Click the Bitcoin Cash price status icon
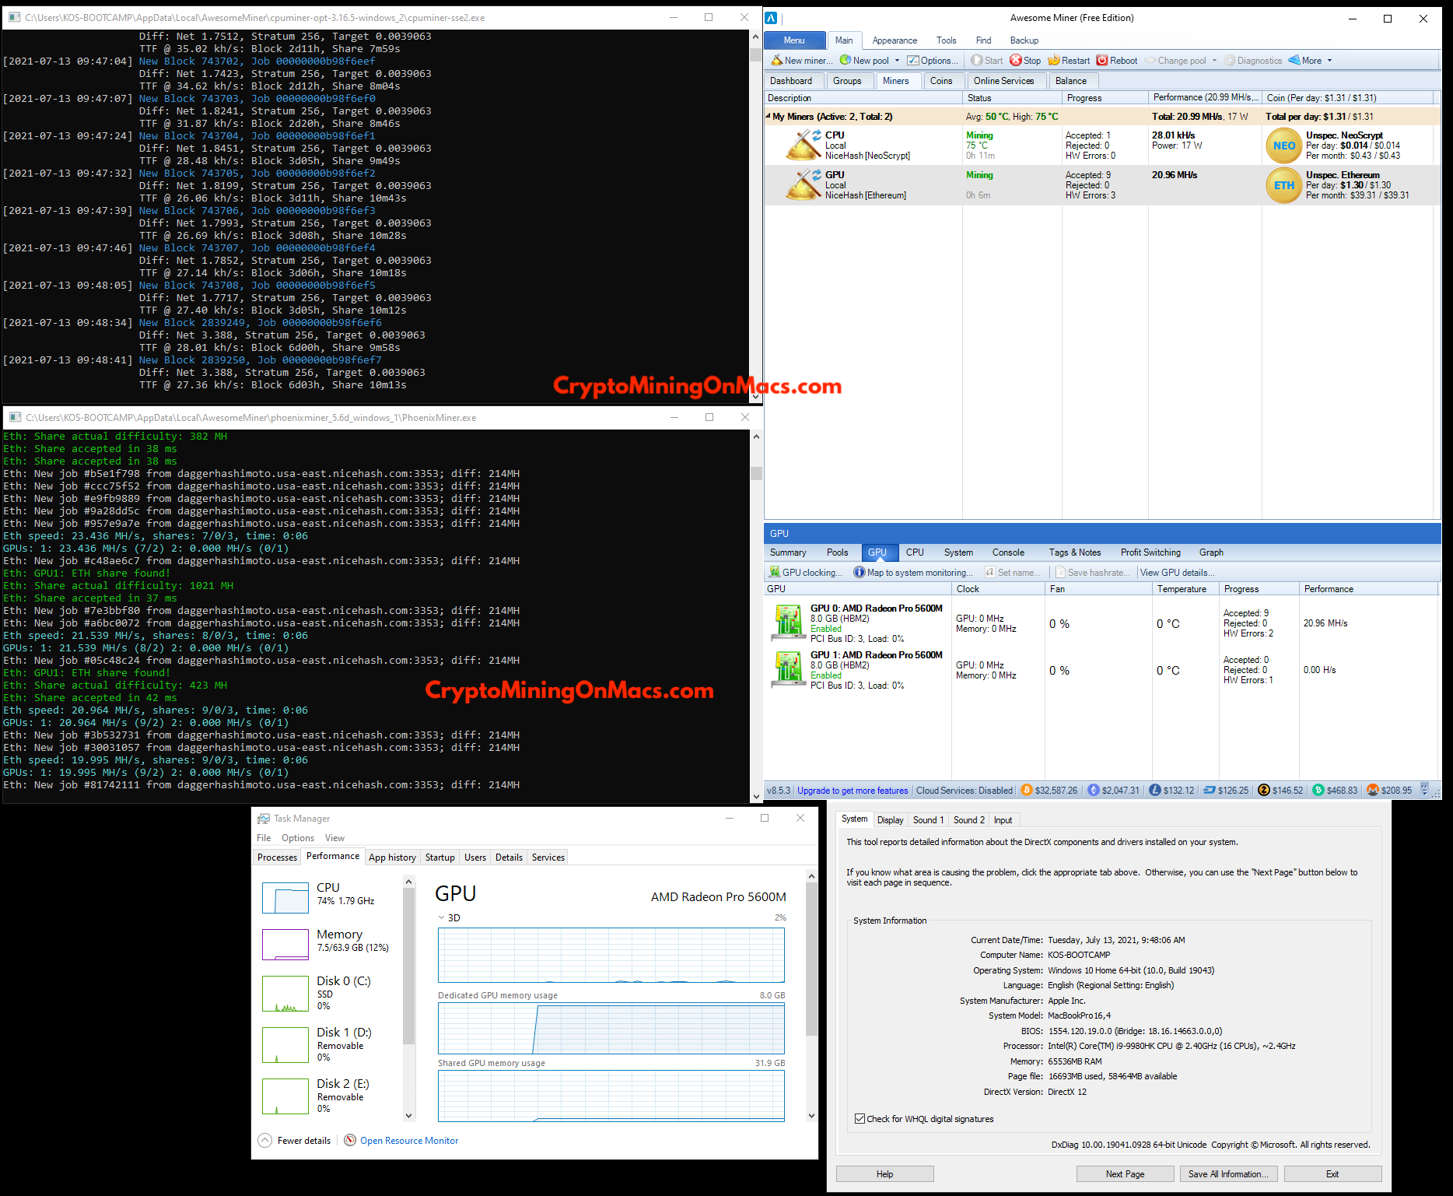Viewport: 1453px width, 1196px height. [x=1318, y=790]
